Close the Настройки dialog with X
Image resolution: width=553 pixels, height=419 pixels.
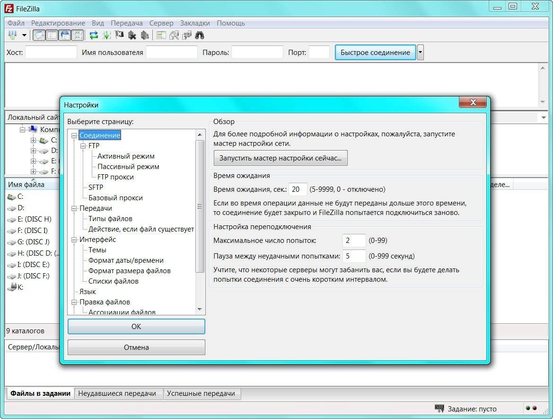[x=473, y=102]
